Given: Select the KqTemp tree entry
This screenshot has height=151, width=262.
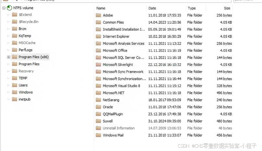Looking at the screenshot, I should coord(25,36).
